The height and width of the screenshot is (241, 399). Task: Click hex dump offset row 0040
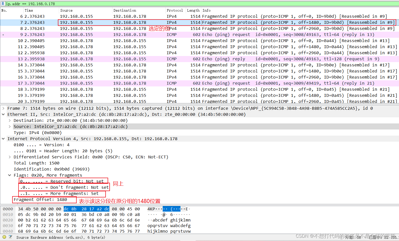click(x=8, y=231)
